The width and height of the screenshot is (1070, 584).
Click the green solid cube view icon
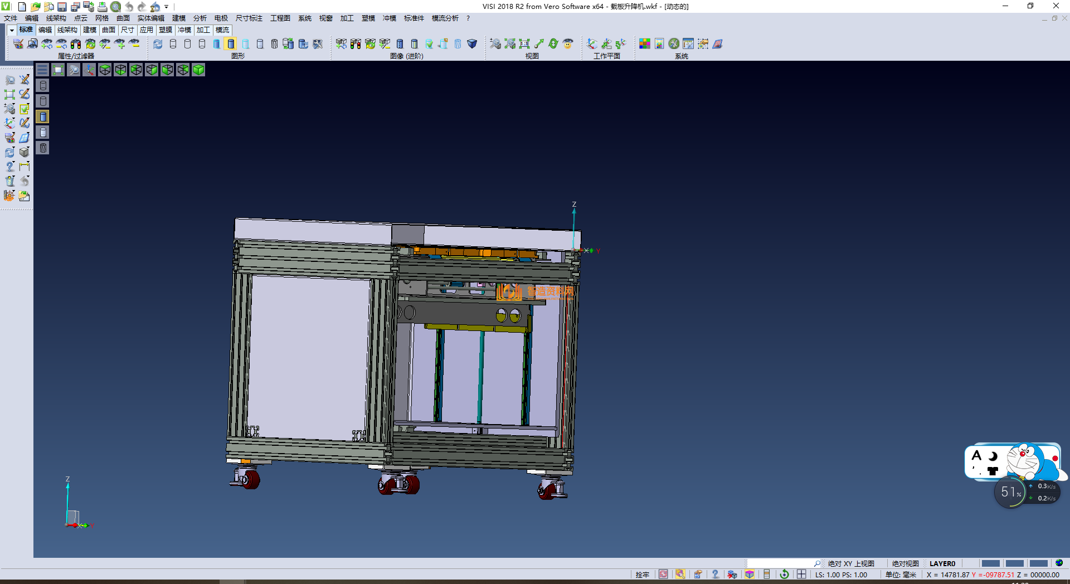click(198, 70)
